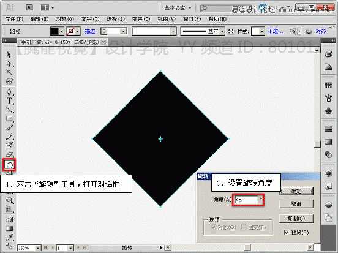338x253 pixels.
Task: Select the Direct Selection tool
Action: 9,64
